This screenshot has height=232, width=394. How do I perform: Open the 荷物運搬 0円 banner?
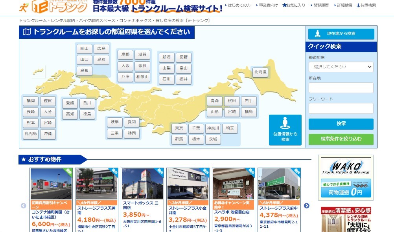[346, 188]
